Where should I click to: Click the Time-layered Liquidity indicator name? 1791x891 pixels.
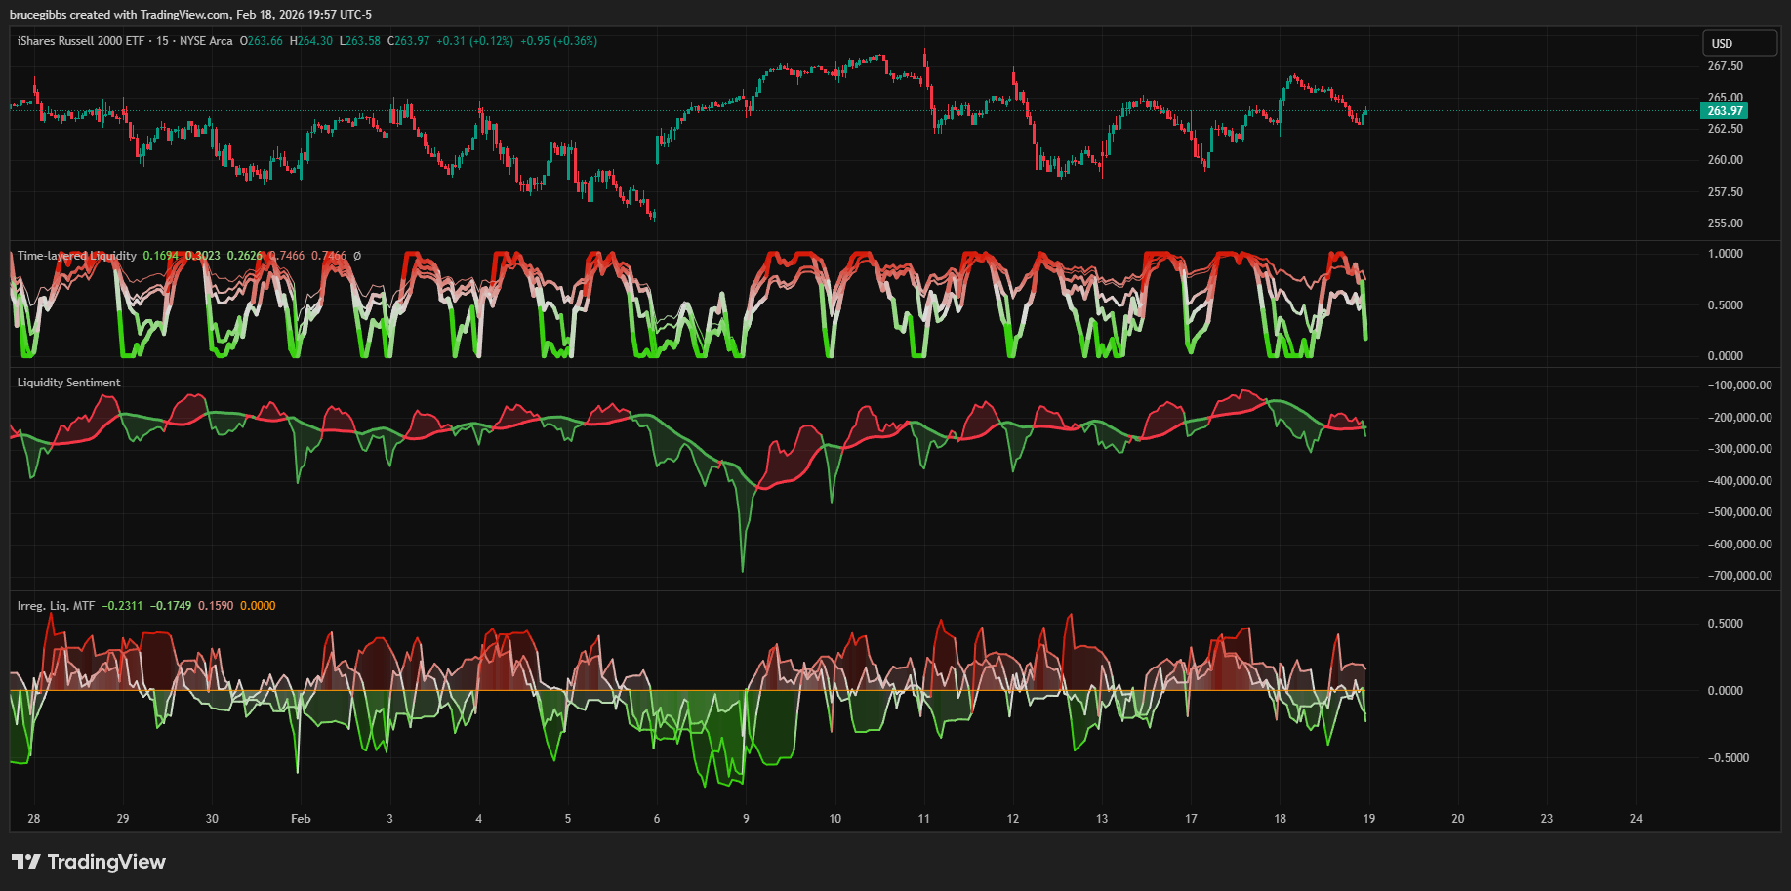pos(77,256)
